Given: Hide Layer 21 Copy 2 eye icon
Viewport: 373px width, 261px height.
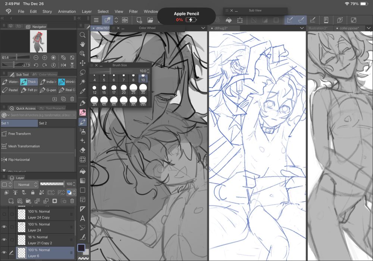Looking at the screenshot, I should pyautogui.click(x=4, y=240).
